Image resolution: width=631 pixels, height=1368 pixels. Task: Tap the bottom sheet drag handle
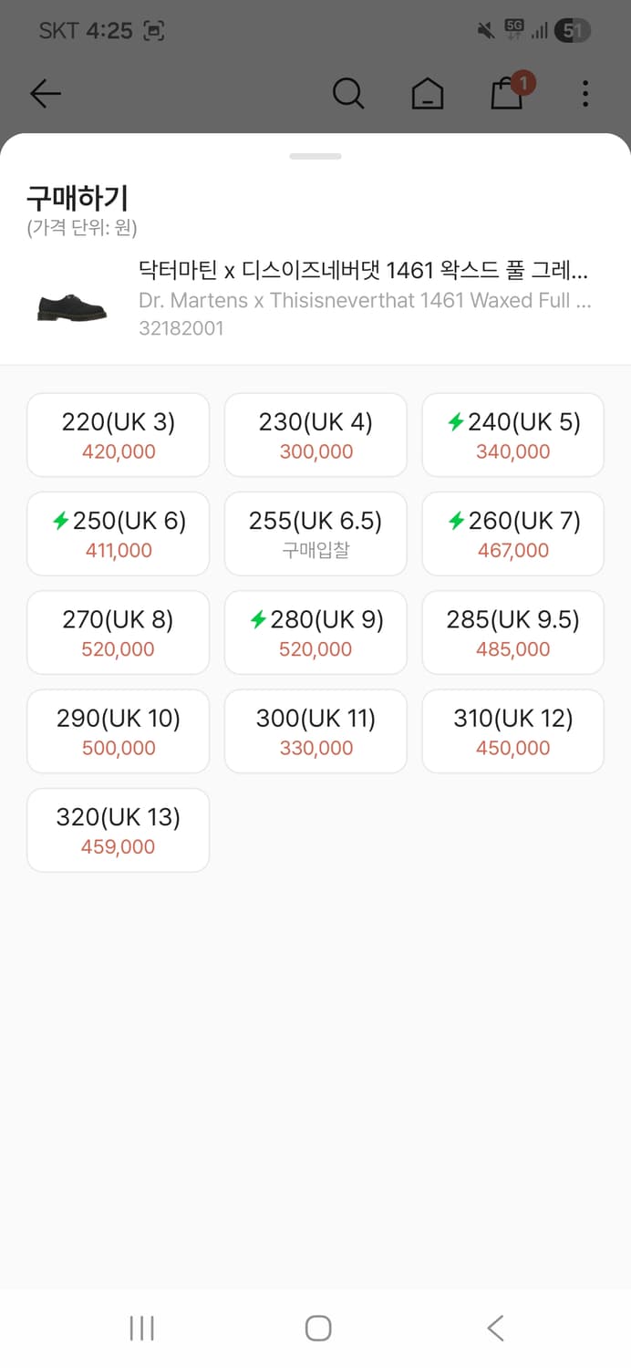pos(315,156)
